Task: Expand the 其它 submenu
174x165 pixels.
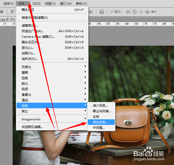Action: (52, 111)
